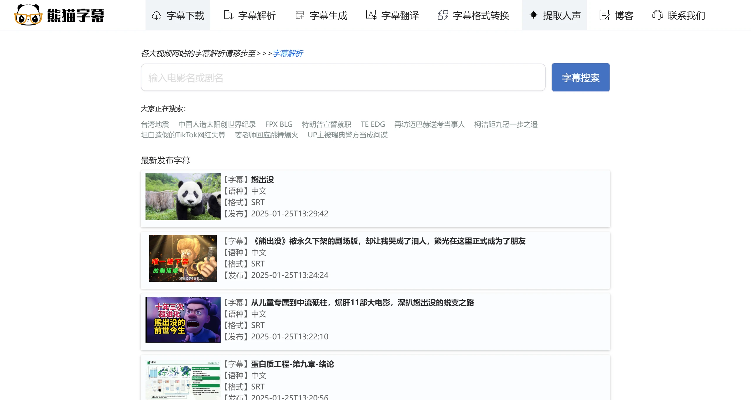
Task: Open the panda cub thumbnail
Action: pyautogui.click(x=183, y=196)
